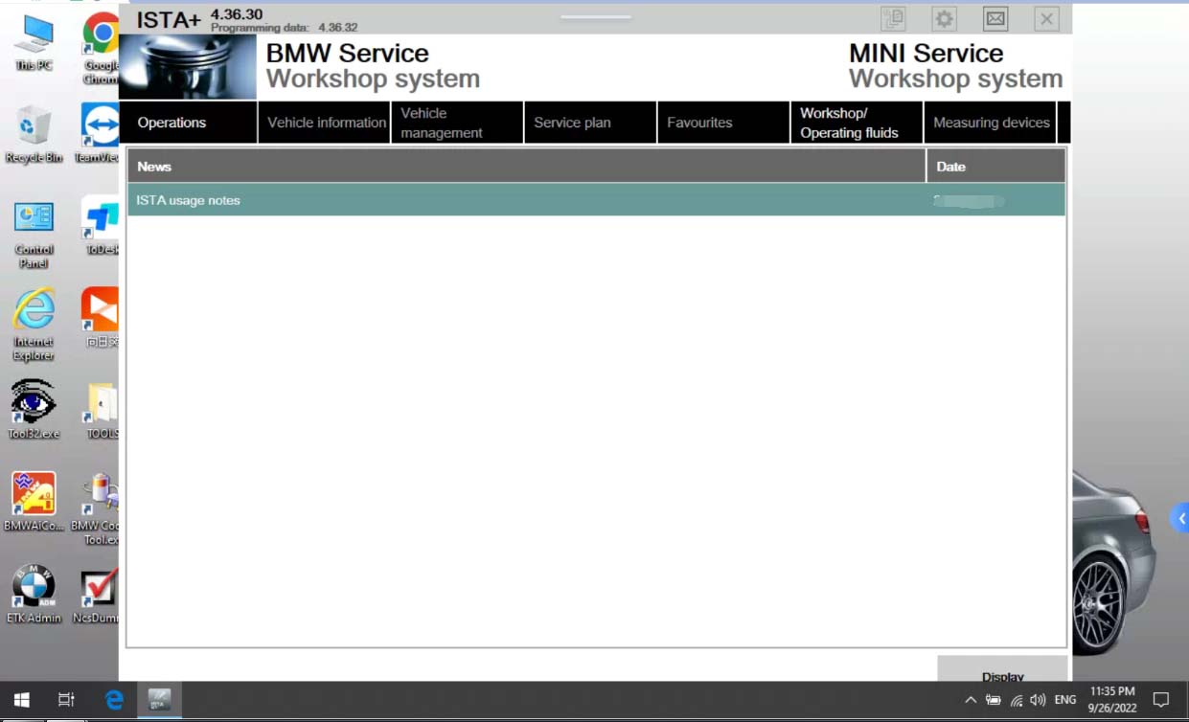1189x722 pixels.
Task: Open ENG language input selector
Action: pos(1064,700)
